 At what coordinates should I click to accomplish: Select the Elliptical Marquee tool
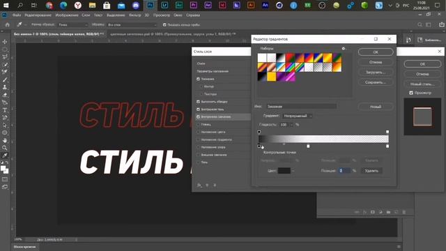pyautogui.click(x=5, y=50)
